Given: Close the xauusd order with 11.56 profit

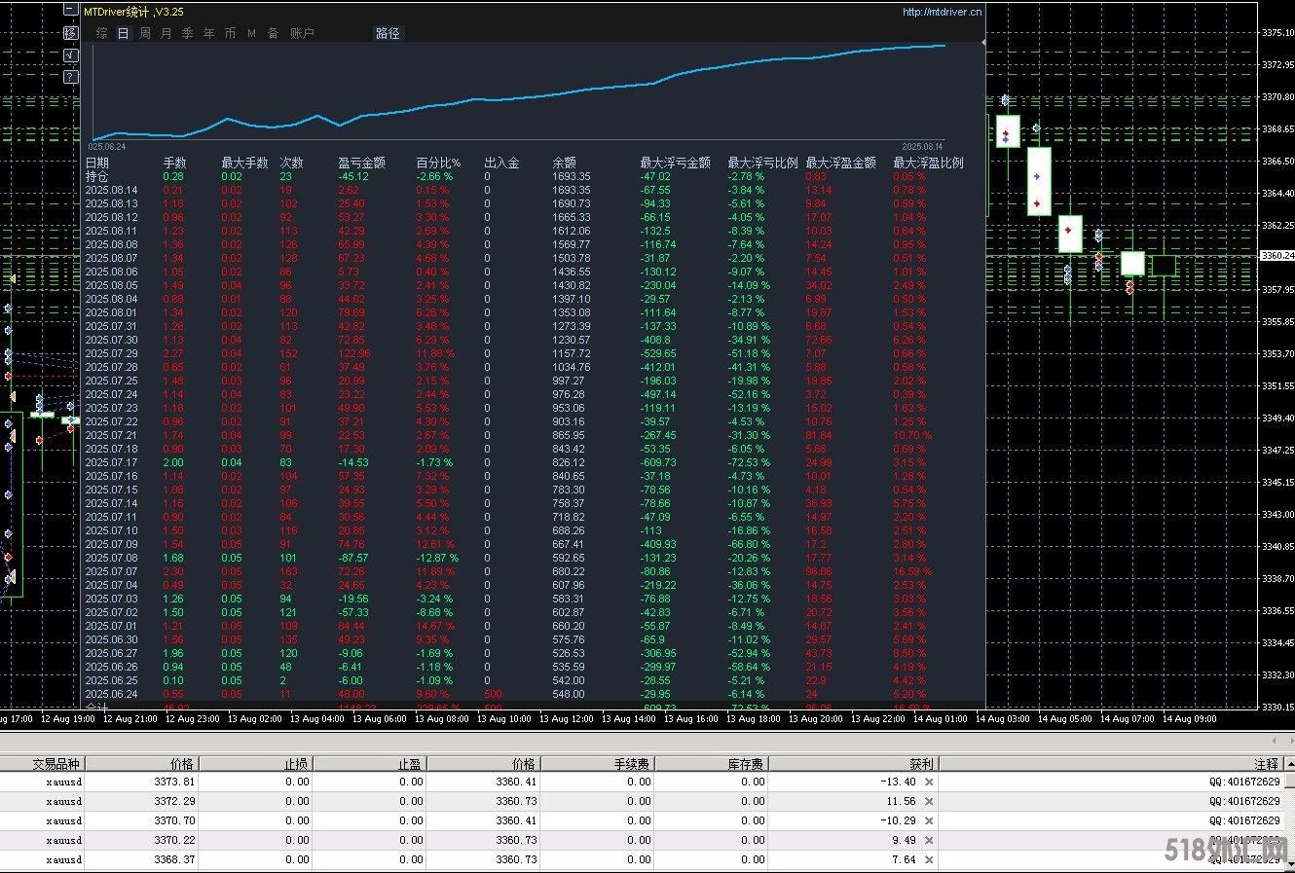Looking at the screenshot, I should pos(929,801).
